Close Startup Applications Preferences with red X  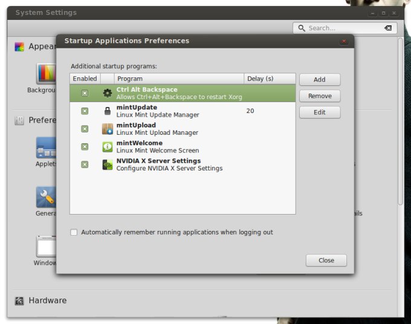tap(344, 41)
